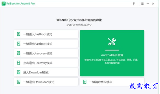Click the enter Fastboot mode icon
Viewport: 160px width, 94px height.
[x=19, y=34]
